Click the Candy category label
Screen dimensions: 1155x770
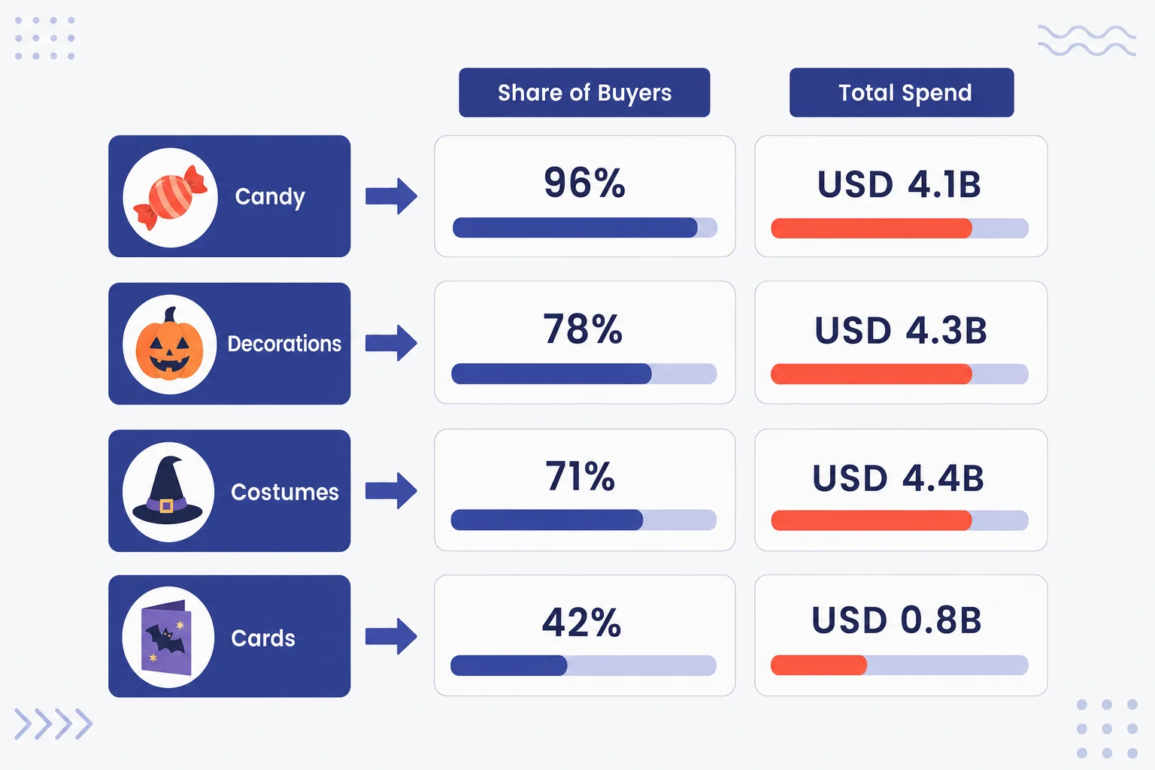(x=270, y=197)
